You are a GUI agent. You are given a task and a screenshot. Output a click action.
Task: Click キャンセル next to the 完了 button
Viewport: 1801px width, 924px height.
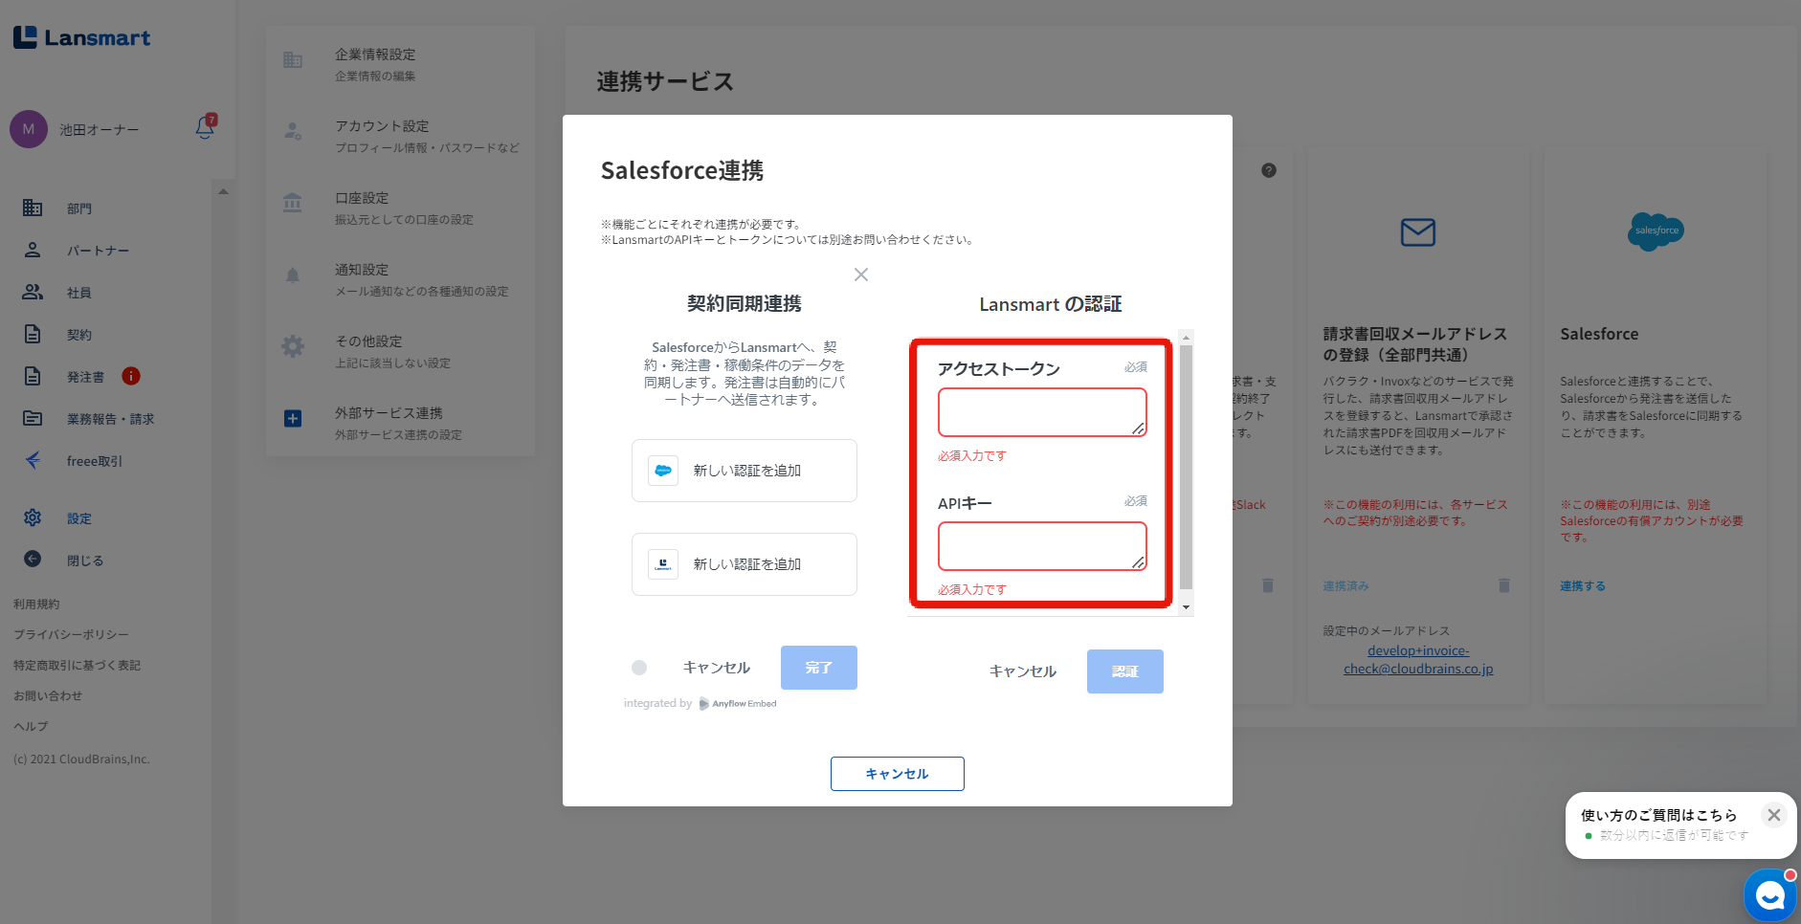pyautogui.click(x=717, y=668)
